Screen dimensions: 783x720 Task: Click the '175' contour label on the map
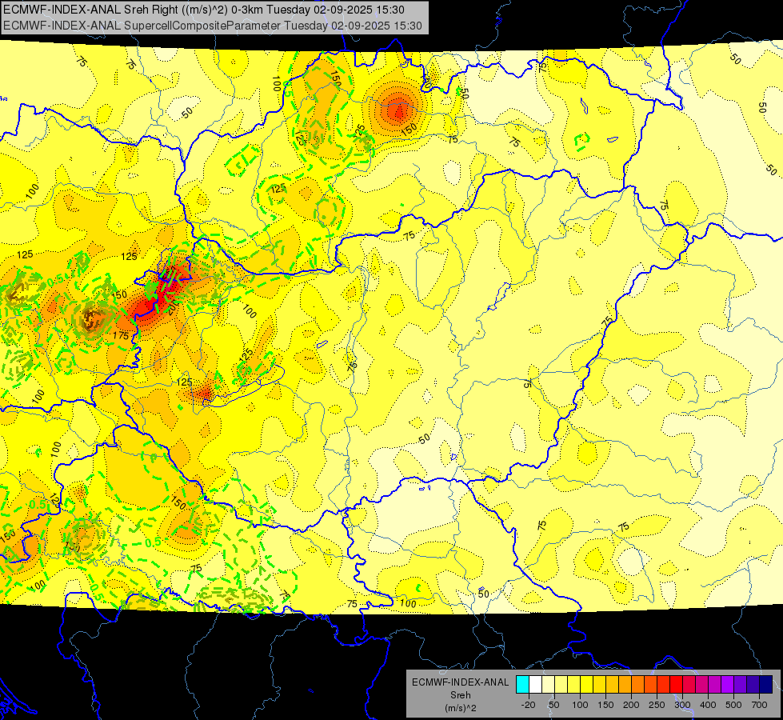tap(121, 336)
